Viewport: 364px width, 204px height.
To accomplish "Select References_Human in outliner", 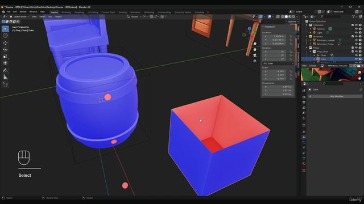I will click(x=325, y=40).
